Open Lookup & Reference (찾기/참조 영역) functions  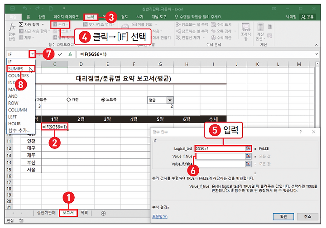coord(99,24)
